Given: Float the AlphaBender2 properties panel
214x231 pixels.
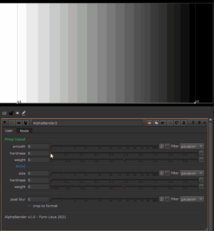Looking at the screenshot, I should pos(199,123).
